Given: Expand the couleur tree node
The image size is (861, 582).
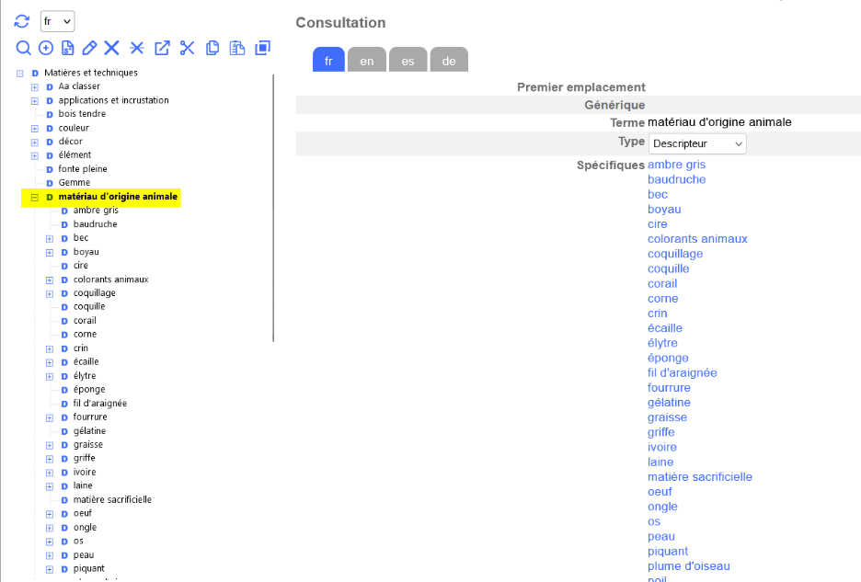Looking at the screenshot, I should coord(35,128).
